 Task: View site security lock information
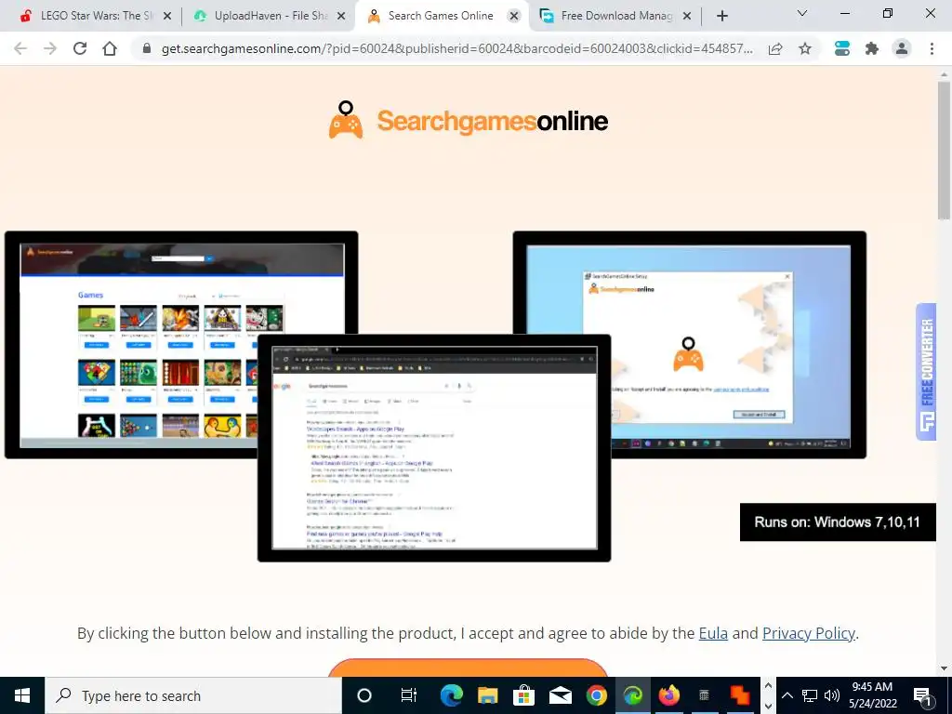pyautogui.click(x=146, y=48)
